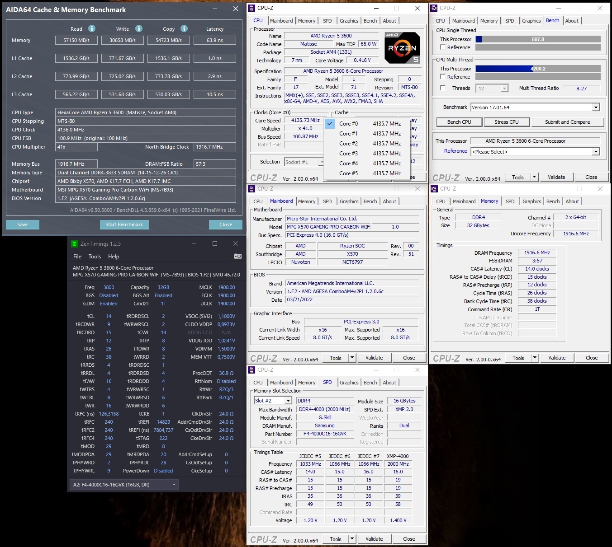This screenshot has width=612, height=547.
Task: Take a ZenTimings screenshot with the camera icon
Action: [x=237, y=256]
